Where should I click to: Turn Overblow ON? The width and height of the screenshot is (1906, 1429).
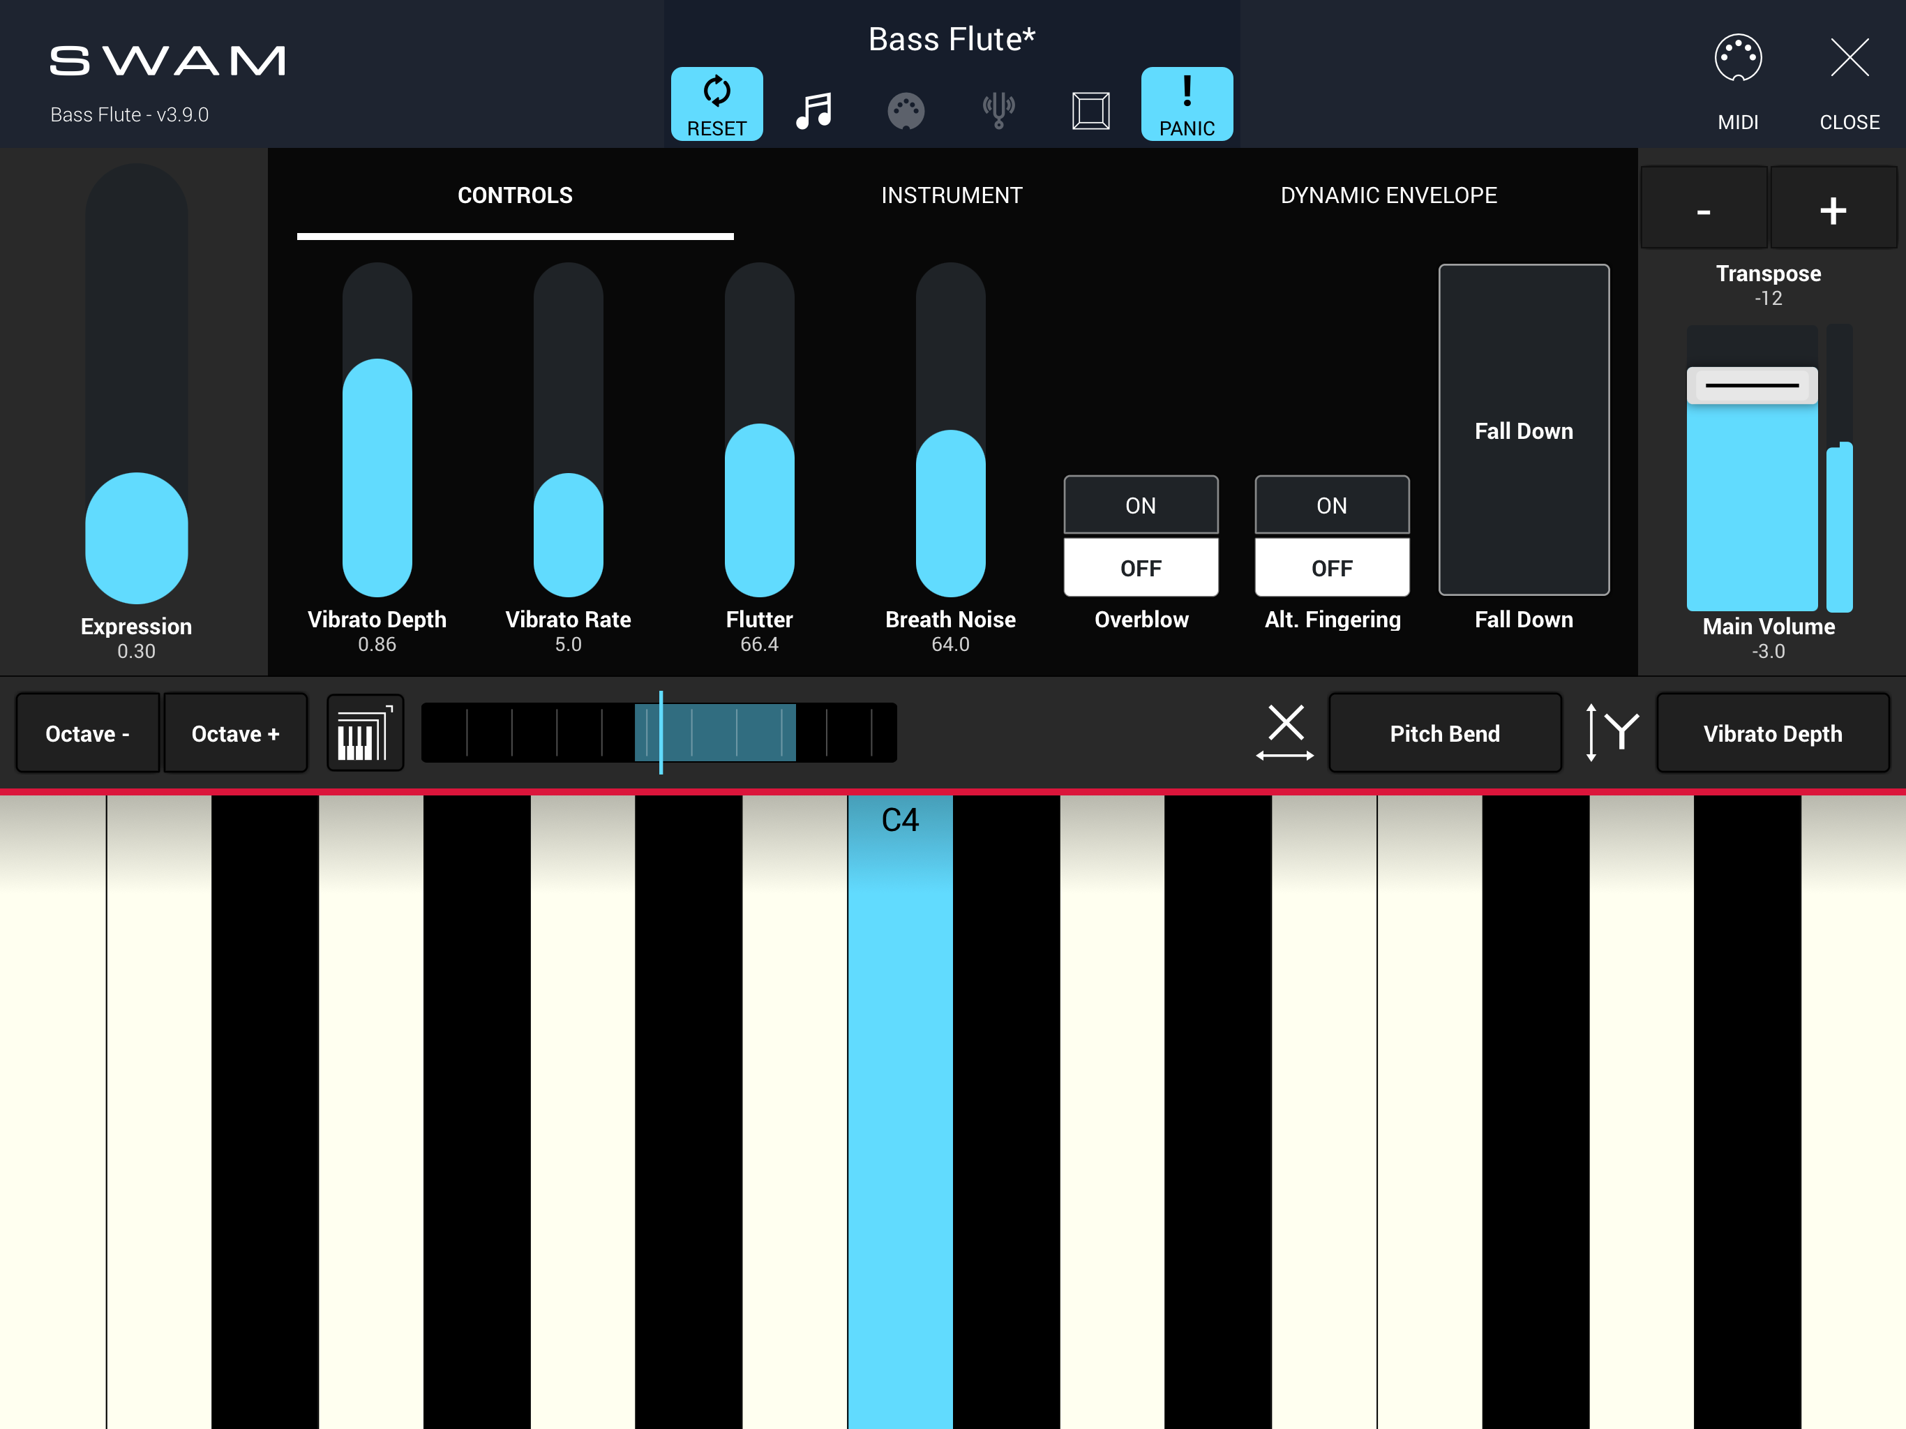point(1141,505)
